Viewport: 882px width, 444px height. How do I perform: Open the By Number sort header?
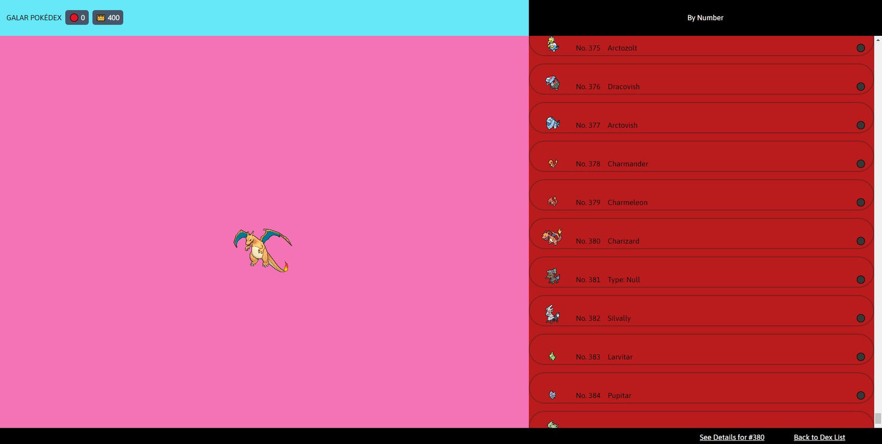(705, 18)
